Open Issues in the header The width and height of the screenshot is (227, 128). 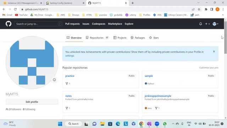(86, 24)
